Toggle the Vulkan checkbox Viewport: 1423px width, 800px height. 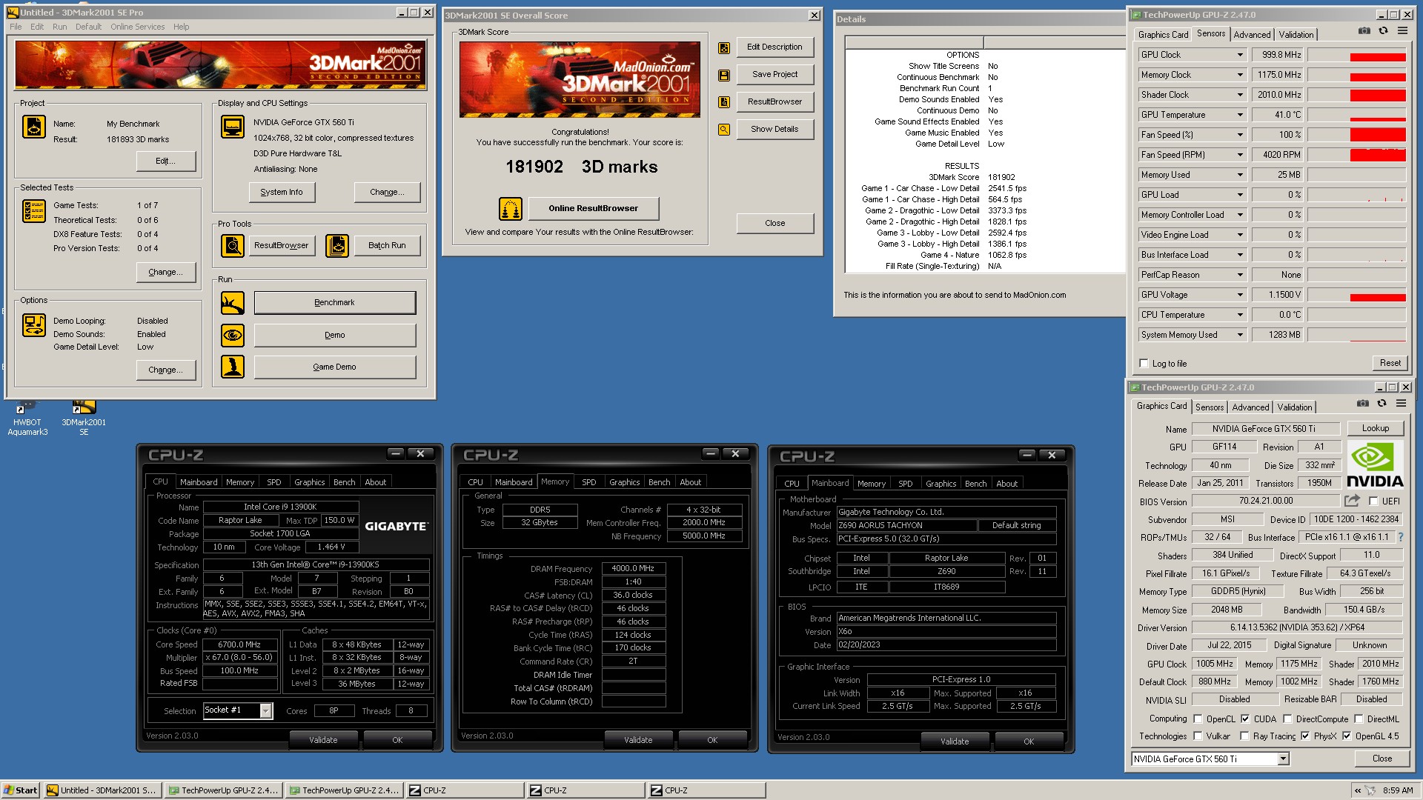[x=1198, y=736]
